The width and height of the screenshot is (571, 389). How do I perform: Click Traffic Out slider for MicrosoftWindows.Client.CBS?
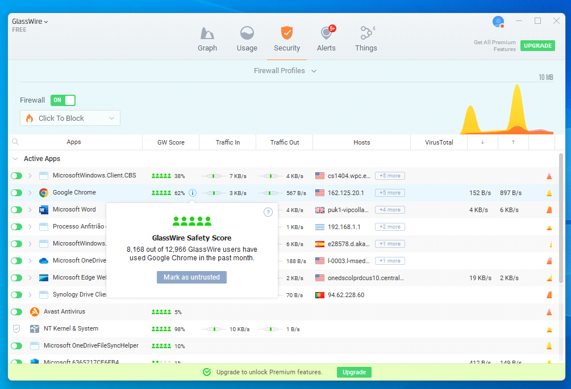pos(270,176)
